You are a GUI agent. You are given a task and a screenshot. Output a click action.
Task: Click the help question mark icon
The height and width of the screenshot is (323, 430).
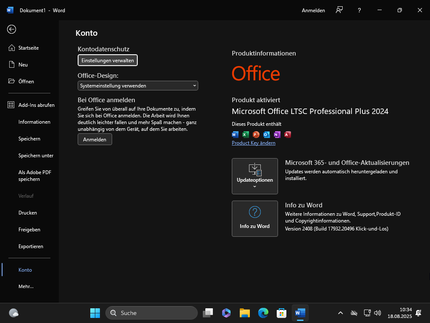[x=359, y=10]
